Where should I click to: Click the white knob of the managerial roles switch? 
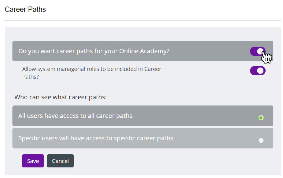(x=261, y=71)
